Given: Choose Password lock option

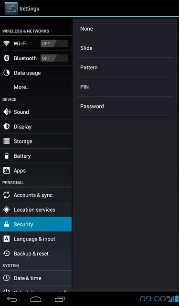Looking at the screenshot, I should [125, 106].
